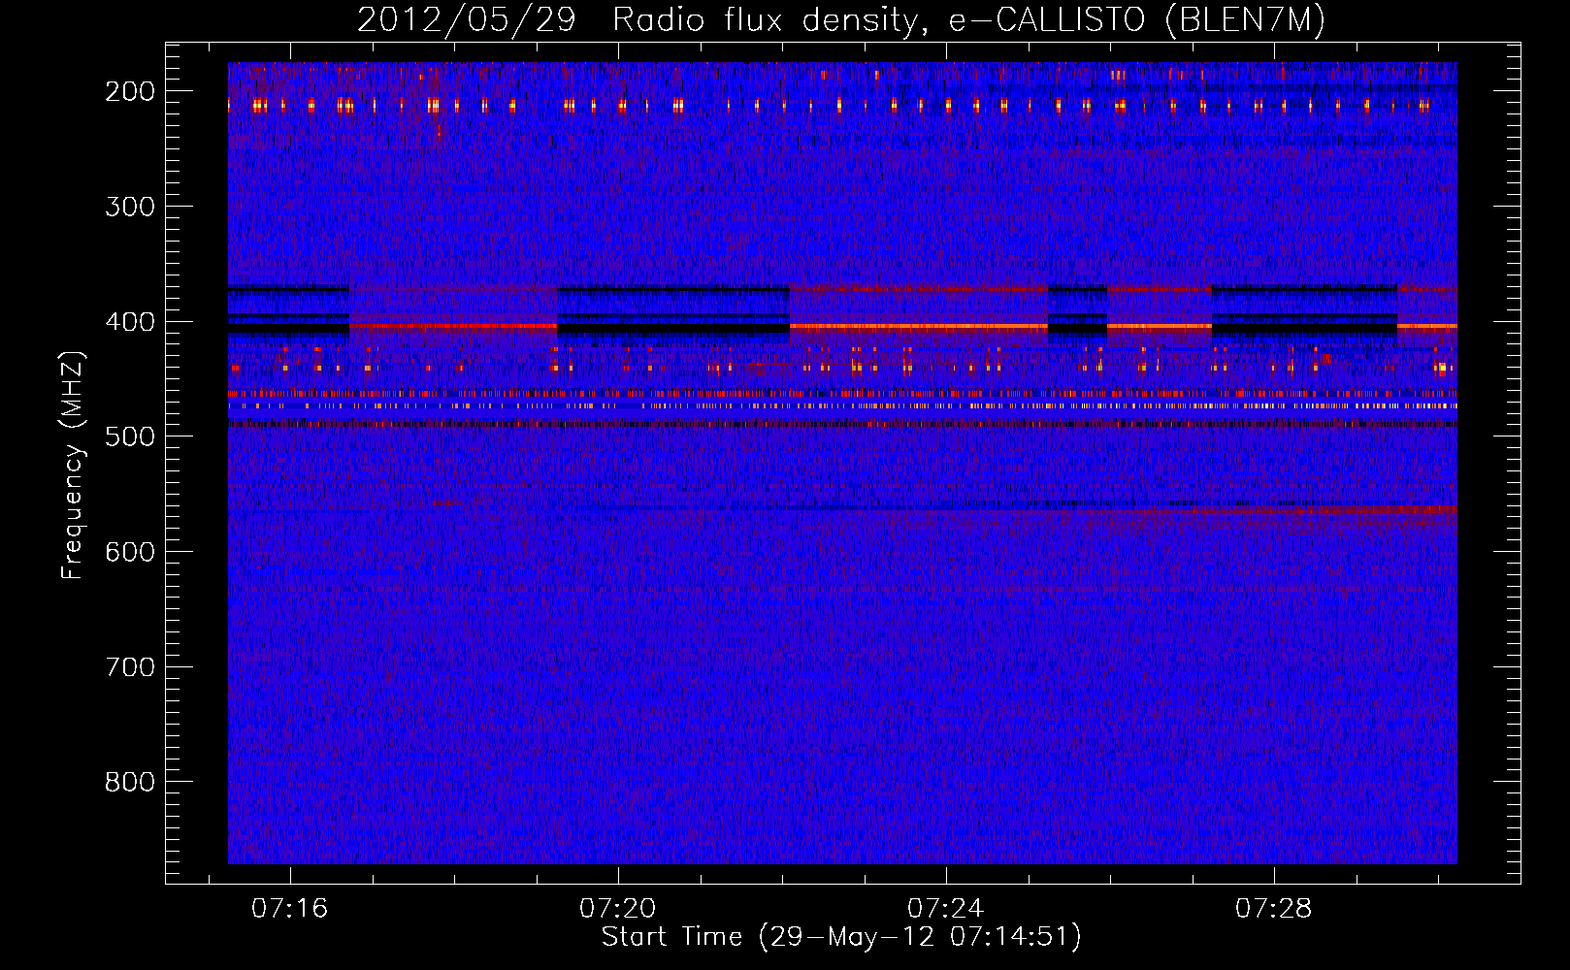Click the Frequency (MHZ) axis label
Viewport: 1570px width, 970px height.
(73, 465)
